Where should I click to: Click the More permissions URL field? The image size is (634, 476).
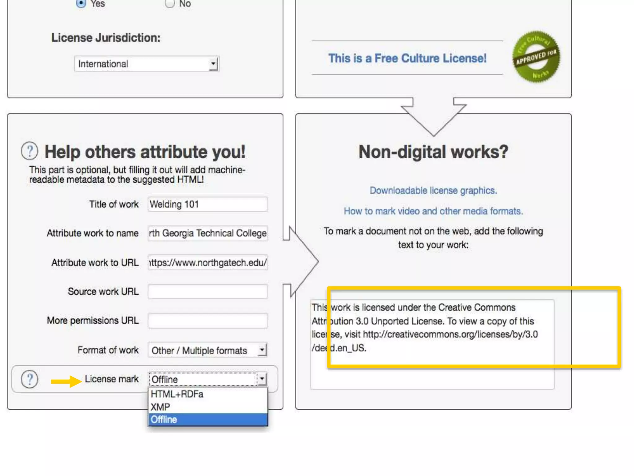point(207,320)
